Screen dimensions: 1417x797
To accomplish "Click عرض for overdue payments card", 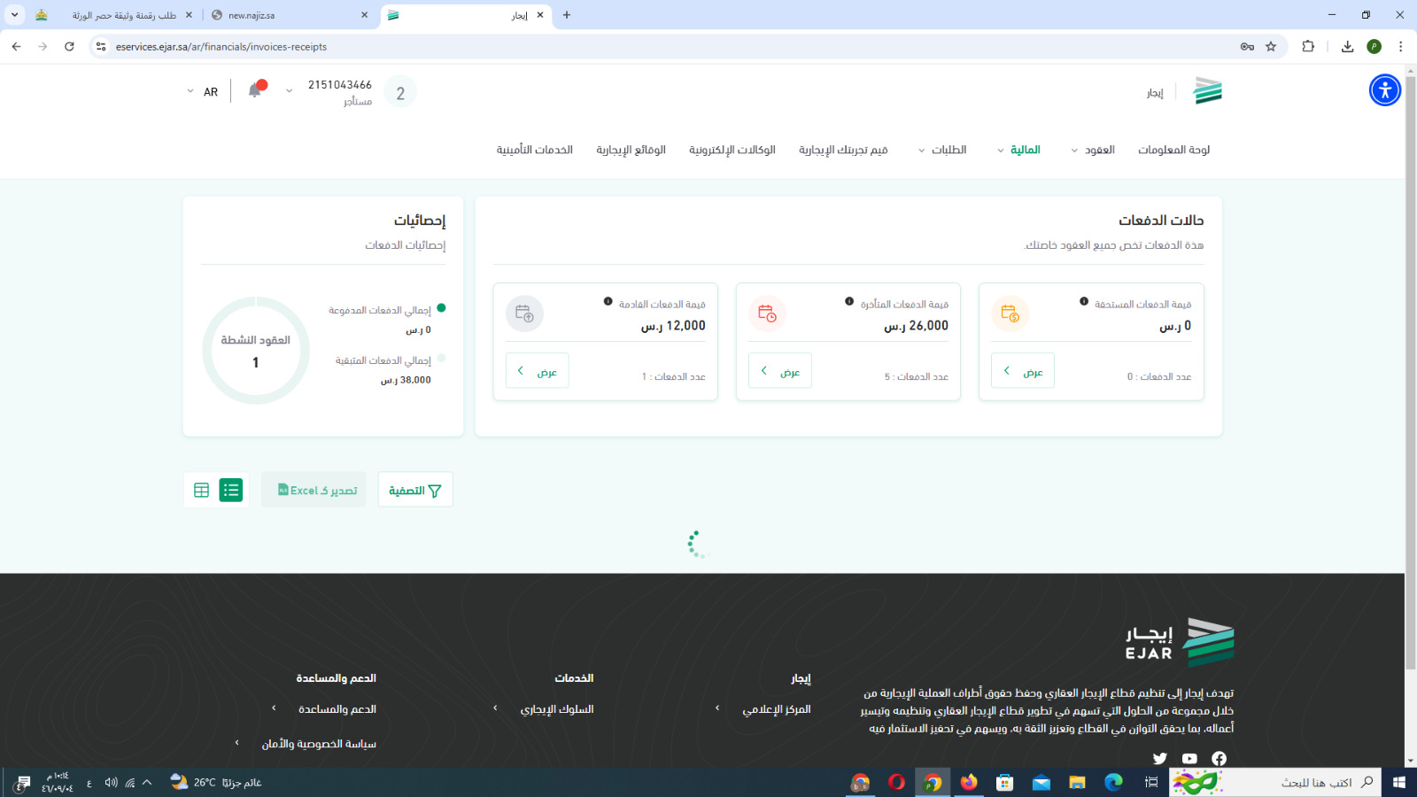I will pos(779,371).
